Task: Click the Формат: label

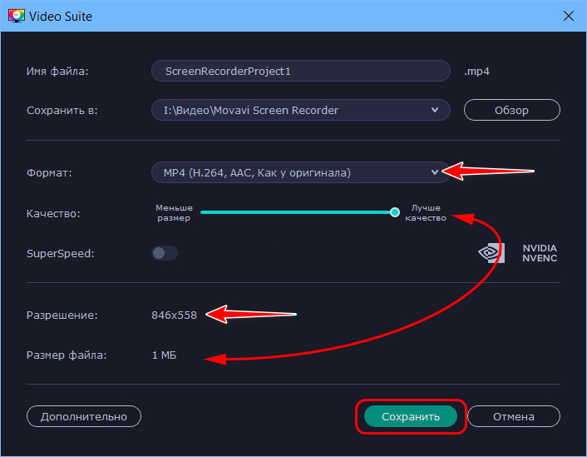Action: [49, 173]
